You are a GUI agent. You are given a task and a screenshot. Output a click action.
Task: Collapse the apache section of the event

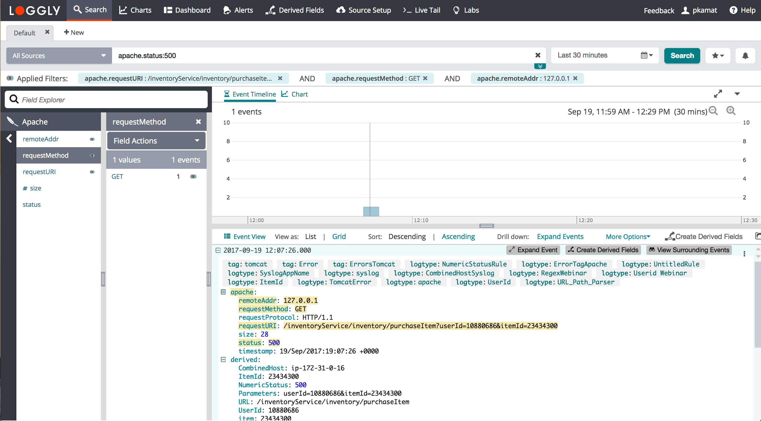[223, 292]
